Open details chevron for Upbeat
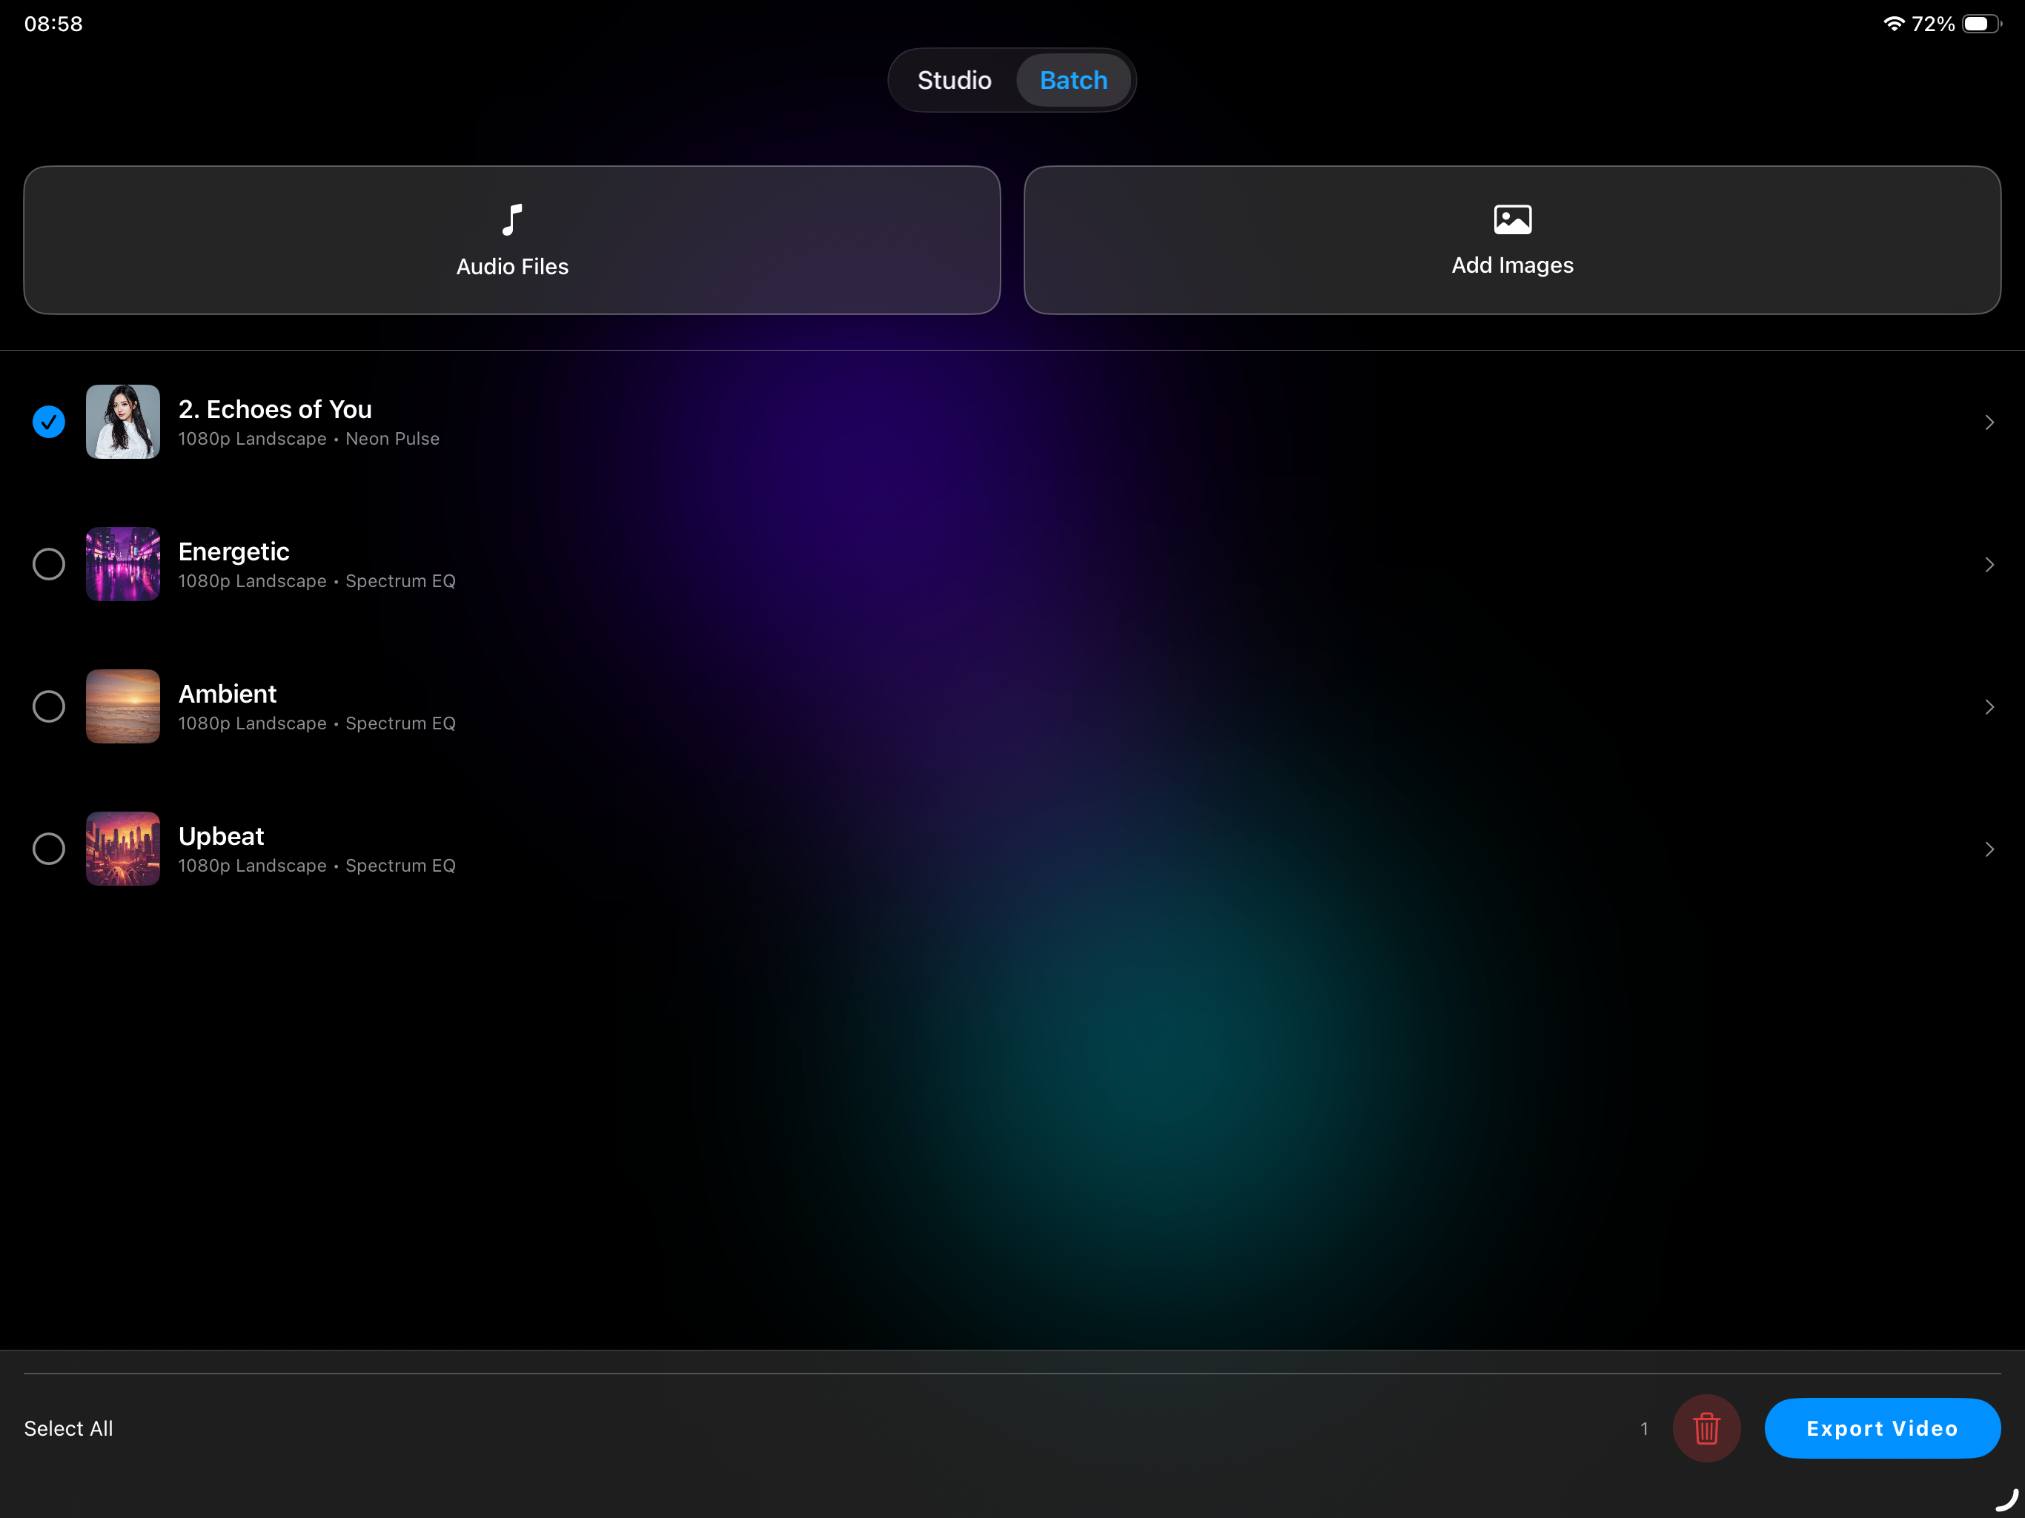 click(x=1989, y=849)
